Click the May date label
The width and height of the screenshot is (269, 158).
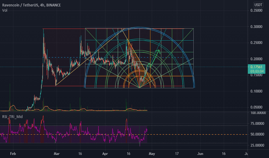tap(152, 154)
